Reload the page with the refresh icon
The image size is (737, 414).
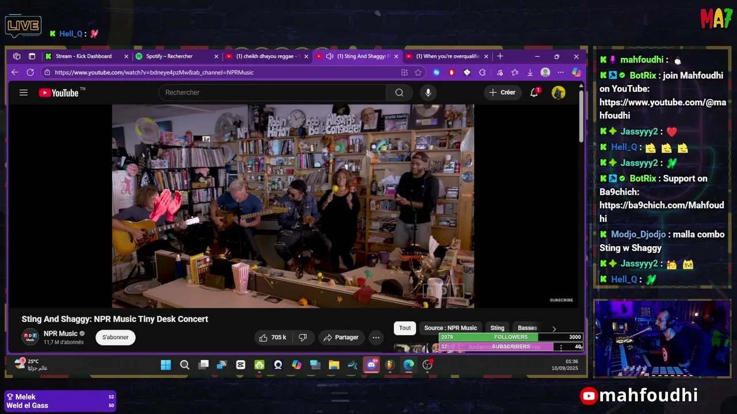(x=30, y=72)
